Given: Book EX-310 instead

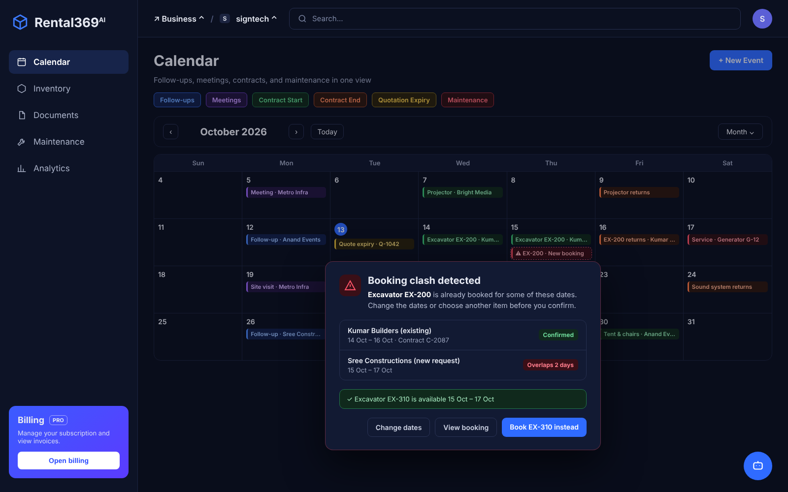Looking at the screenshot, I should tap(544, 427).
